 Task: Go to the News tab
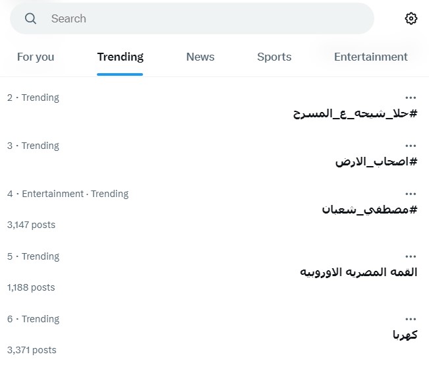pyautogui.click(x=200, y=57)
